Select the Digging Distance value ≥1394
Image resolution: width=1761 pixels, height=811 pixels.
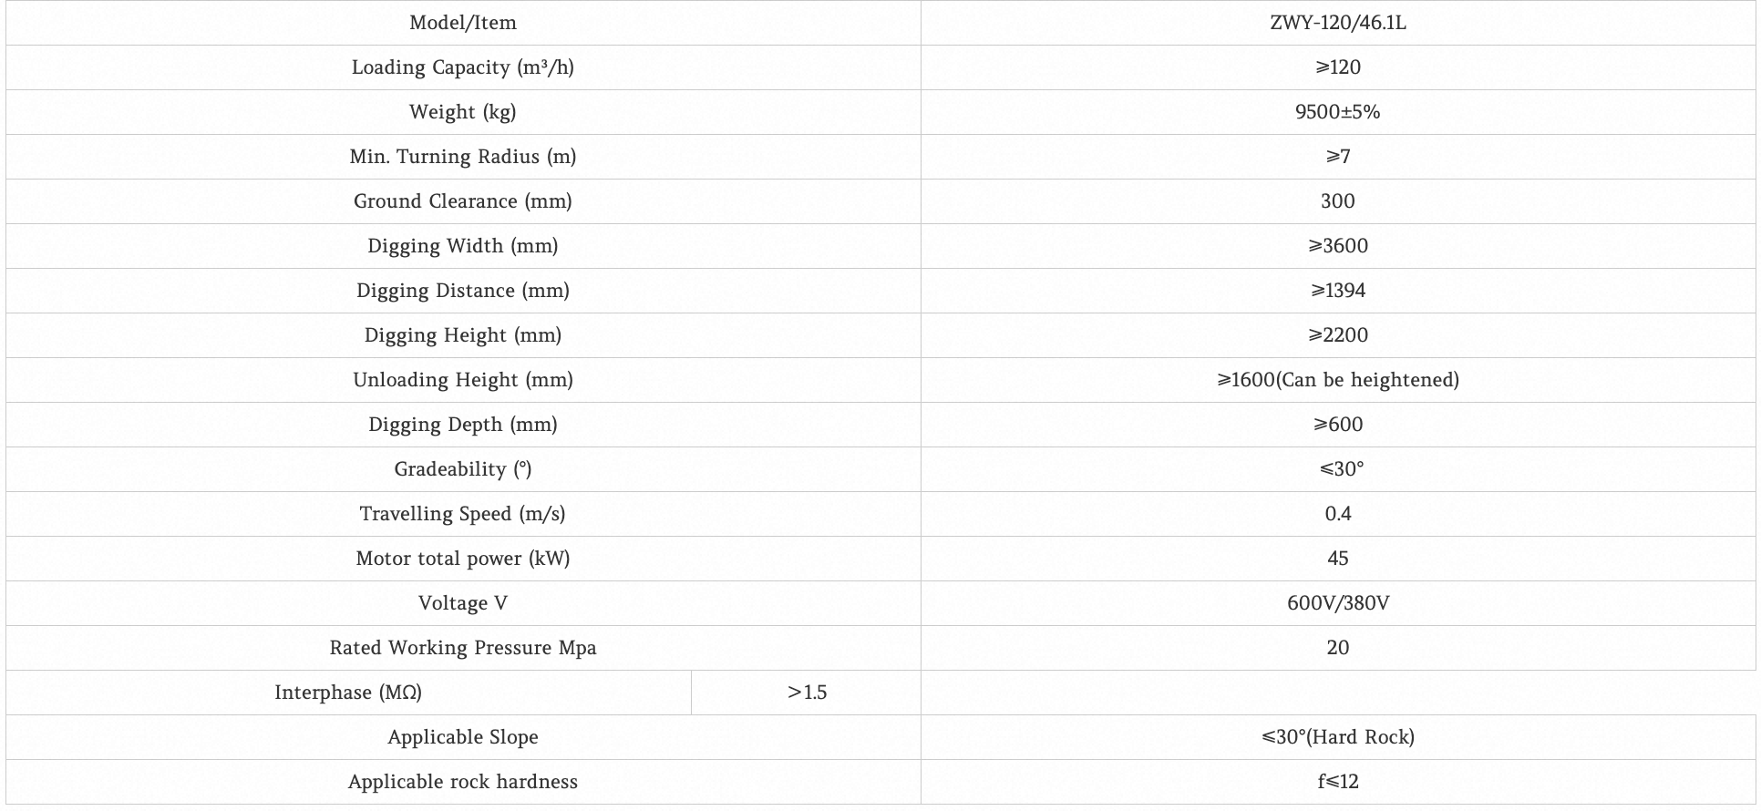1337,291
